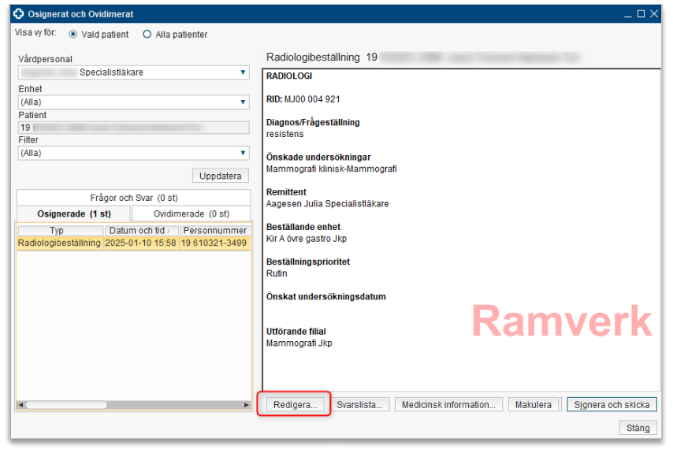
Task: Open the Svarslista dialog
Action: pyautogui.click(x=359, y=405)
